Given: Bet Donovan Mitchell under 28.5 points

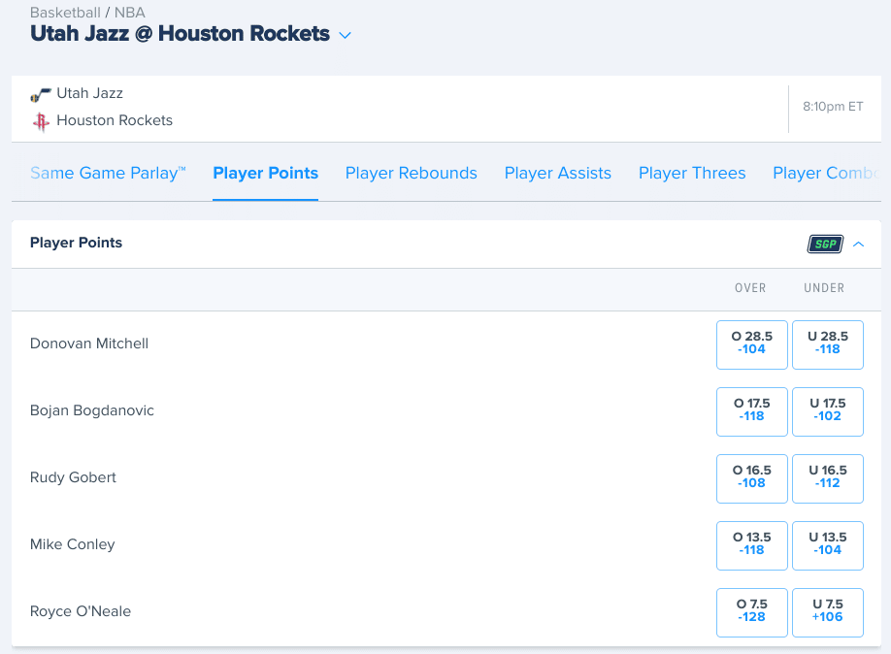Looking at the screenshot, I should tap(828, 344).
